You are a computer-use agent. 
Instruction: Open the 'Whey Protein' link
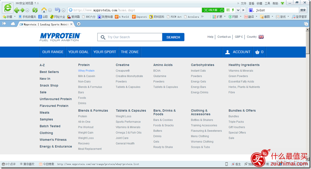[86, 71]
